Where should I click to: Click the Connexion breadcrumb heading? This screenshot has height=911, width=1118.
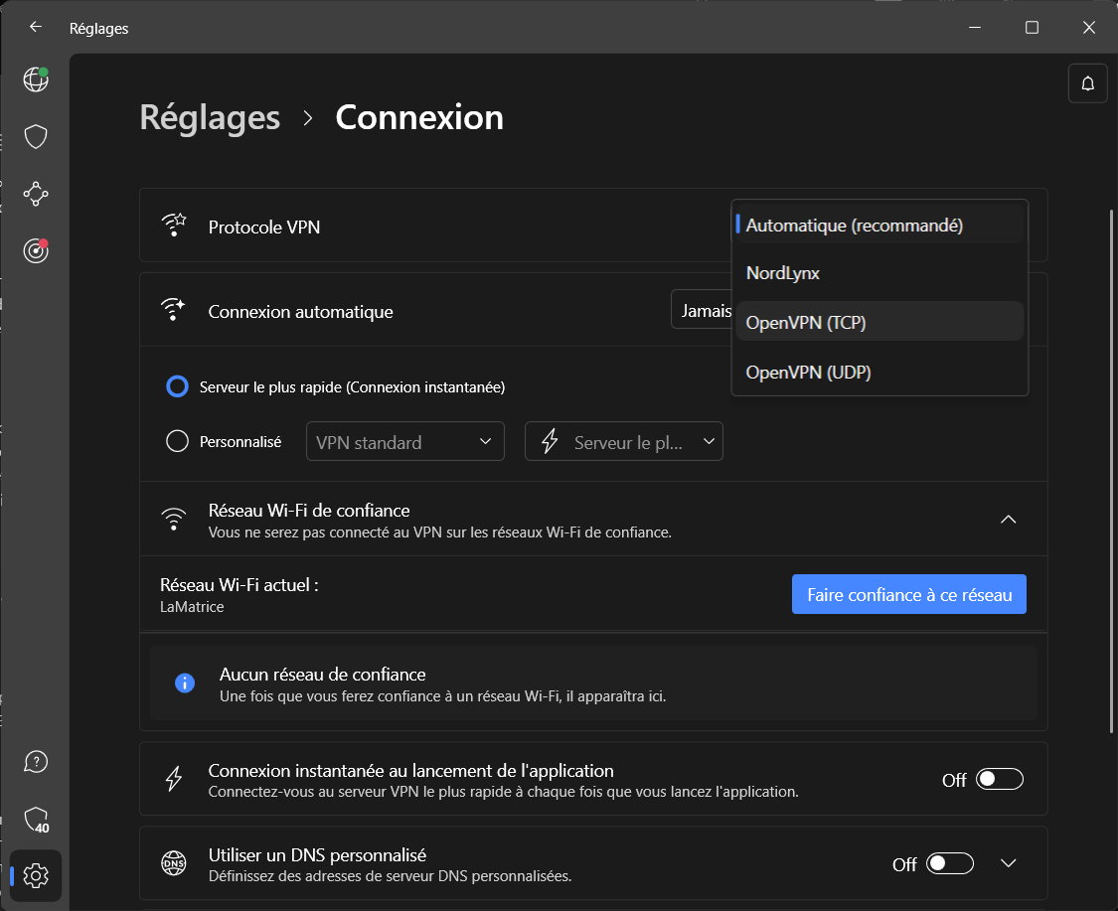419,117
